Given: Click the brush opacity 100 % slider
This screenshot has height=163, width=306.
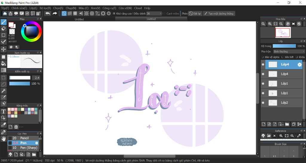Looking at the screenshot, I should point(19,83).
